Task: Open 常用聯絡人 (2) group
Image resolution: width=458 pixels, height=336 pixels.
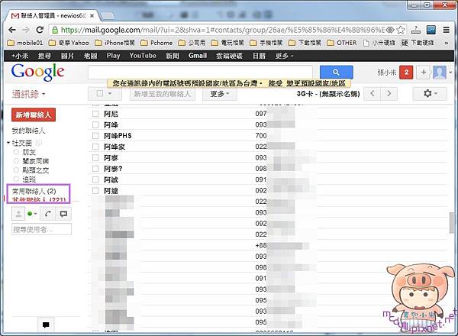Action: (x=34, y=191)
